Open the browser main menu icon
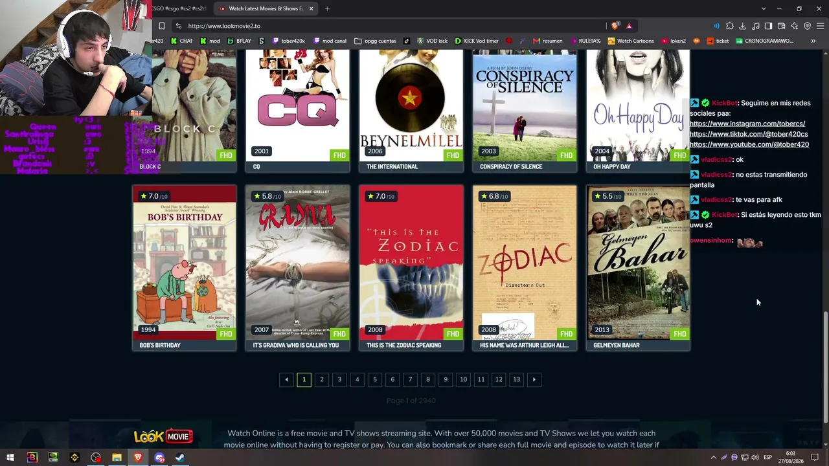This screenshot has width=829, height=466. 821,26
